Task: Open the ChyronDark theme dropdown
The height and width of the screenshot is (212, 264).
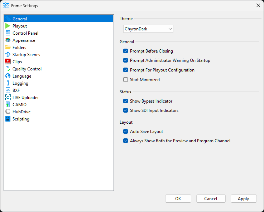Action: (148, 29)
